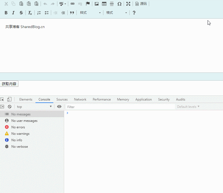
Task: Redo the last edit
Action: point(53,4)
